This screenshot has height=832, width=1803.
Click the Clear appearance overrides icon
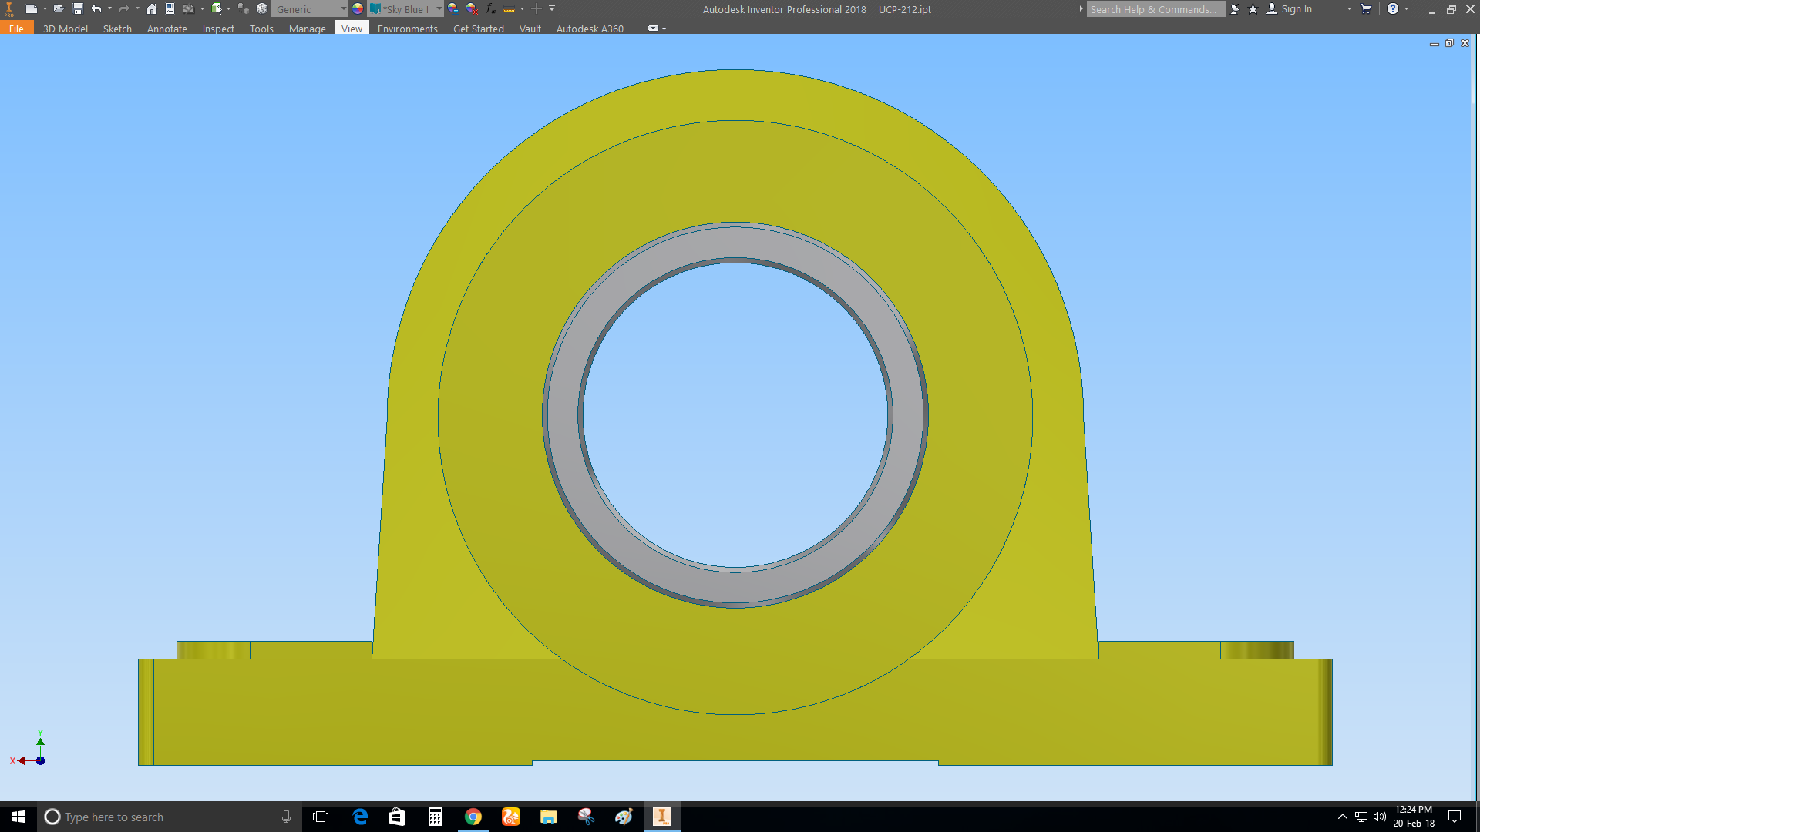point(472,8)
